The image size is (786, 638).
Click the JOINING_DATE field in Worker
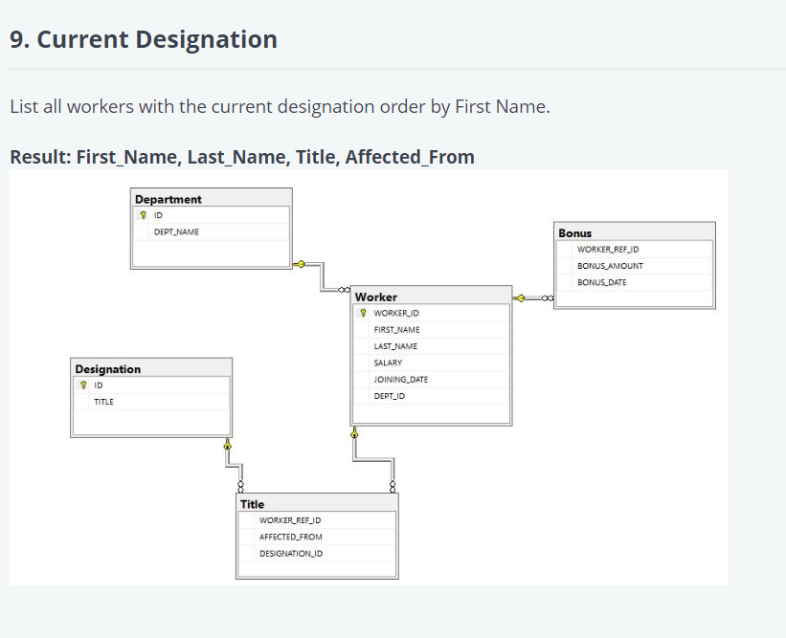tap(401, 379)
